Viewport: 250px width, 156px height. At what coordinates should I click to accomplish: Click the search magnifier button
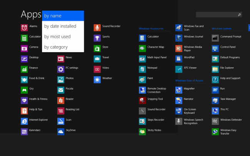(239, 15)
